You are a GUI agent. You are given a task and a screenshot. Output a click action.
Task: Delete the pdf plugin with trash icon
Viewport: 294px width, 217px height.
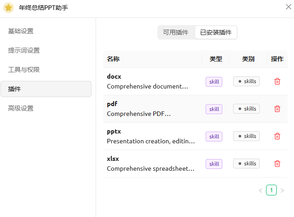[277, 109]
